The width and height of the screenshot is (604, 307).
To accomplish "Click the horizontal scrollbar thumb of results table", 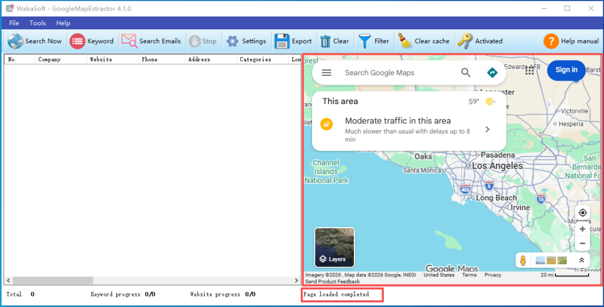I will pyautogui.click(x=52, y=280).
